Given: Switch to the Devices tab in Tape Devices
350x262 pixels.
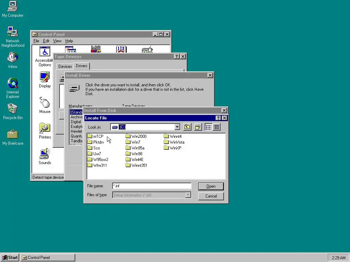Looking at the screenshot, I should (x=65, y=67).
